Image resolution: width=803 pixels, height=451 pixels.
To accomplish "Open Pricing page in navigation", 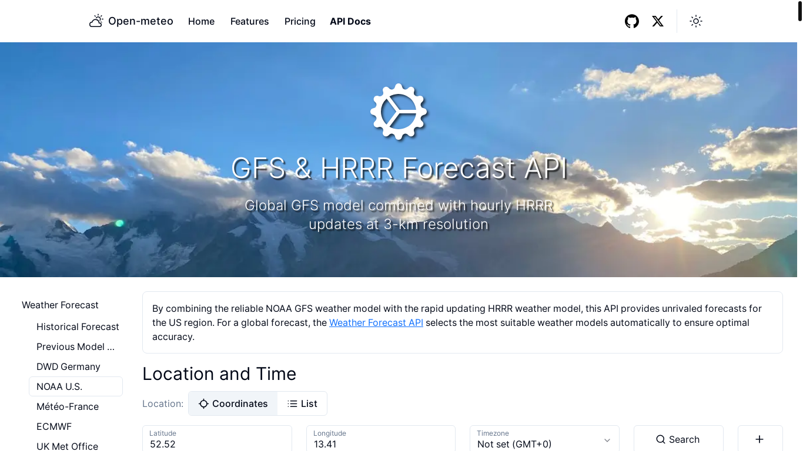I will point(300,21).
